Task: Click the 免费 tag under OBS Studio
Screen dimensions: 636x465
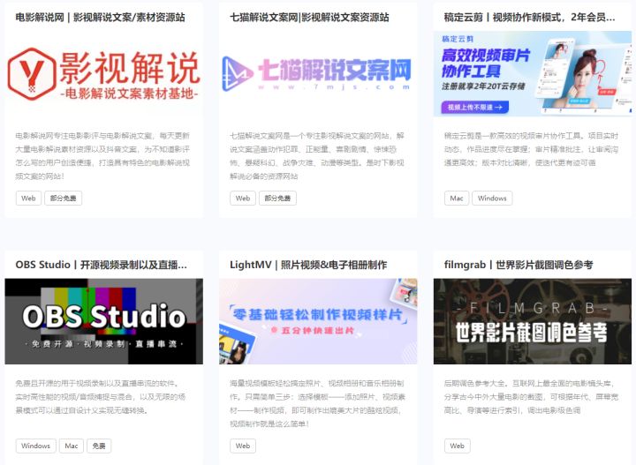Action: coord(99,446)
